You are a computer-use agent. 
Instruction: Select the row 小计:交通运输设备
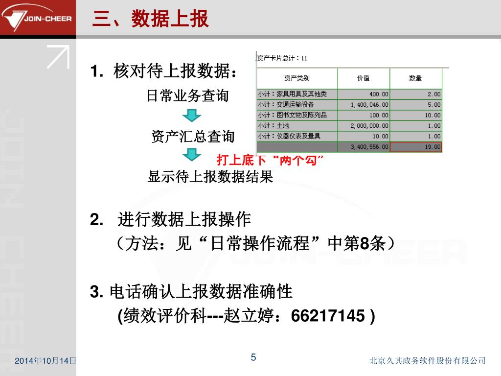pos(349,105)
